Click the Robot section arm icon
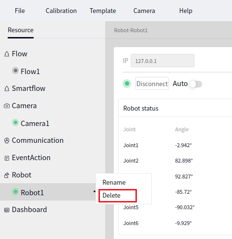 (x=7, y=175)
